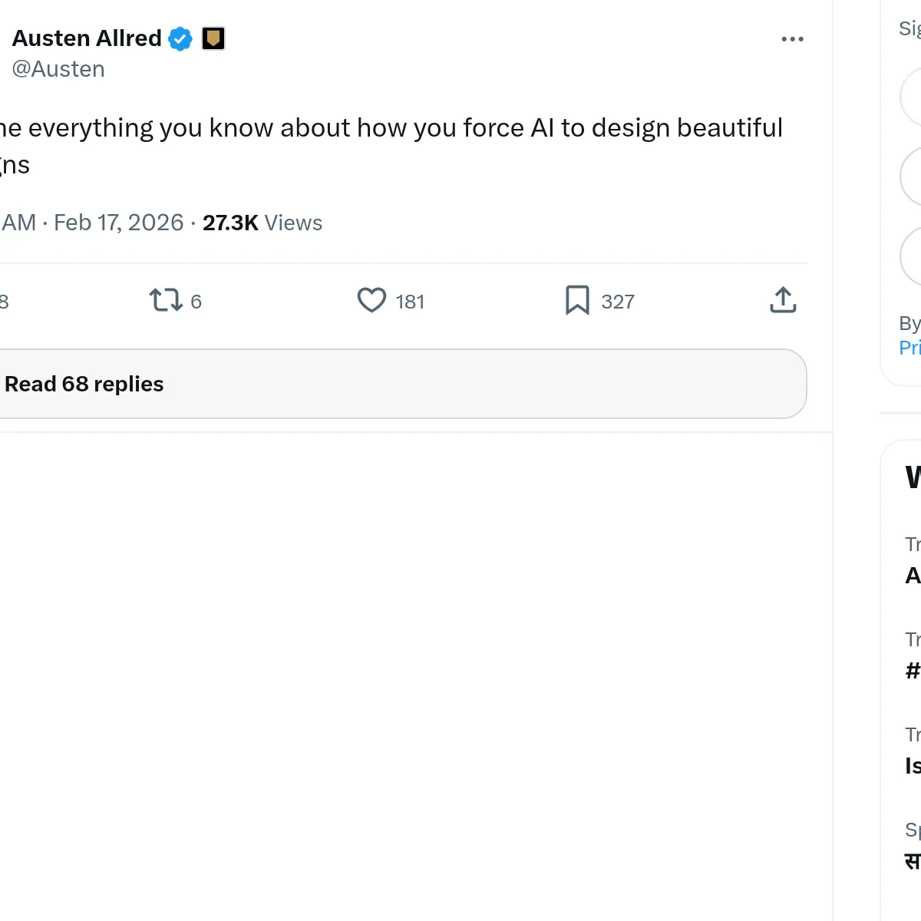Open the three-dot more options menu

pyautogui.click(x=792, y=38)
